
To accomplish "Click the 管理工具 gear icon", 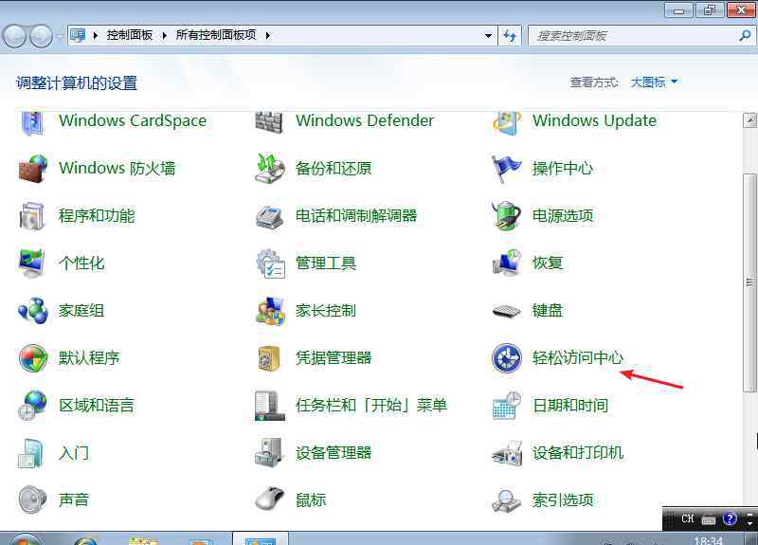I will pyautogui.click(x=270, y=263).
